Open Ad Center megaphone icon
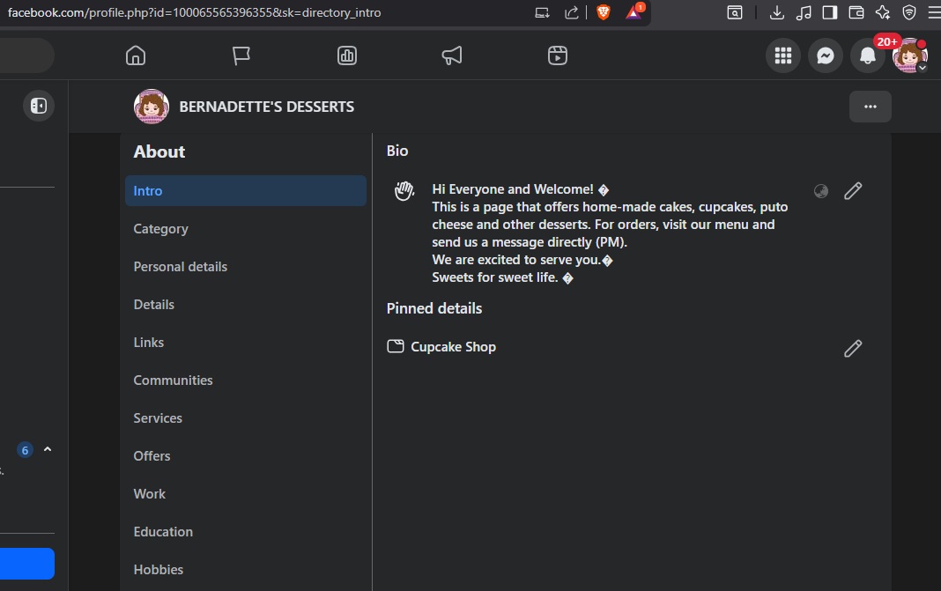This screenshot has width=941, height=591. coord(452,55)
